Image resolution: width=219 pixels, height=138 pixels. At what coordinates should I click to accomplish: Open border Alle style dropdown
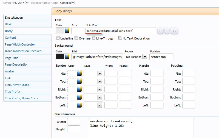tap(93, 74)
